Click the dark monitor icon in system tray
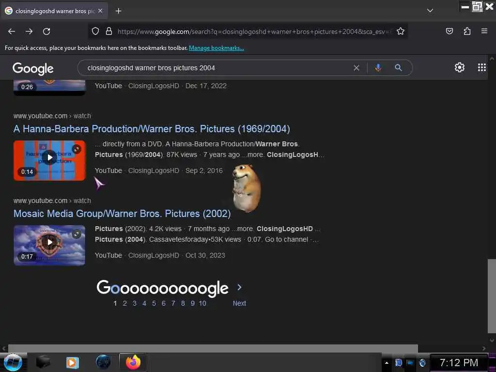 410,363
